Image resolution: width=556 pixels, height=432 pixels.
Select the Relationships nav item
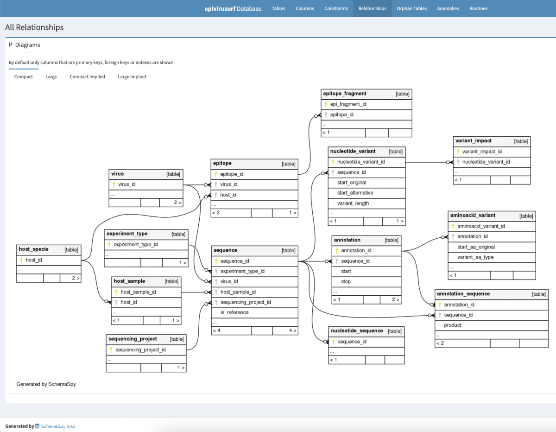[373, 8]
